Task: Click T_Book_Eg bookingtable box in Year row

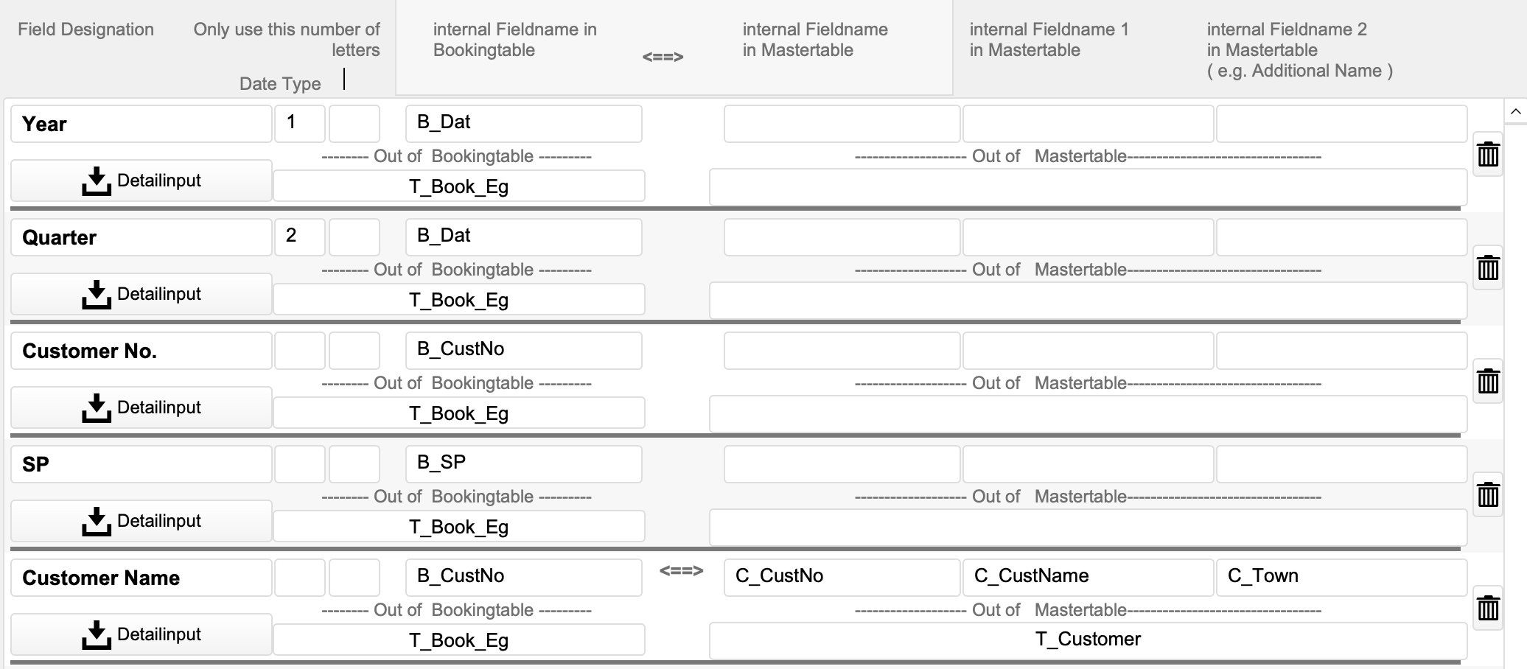Action: point(458,187)
